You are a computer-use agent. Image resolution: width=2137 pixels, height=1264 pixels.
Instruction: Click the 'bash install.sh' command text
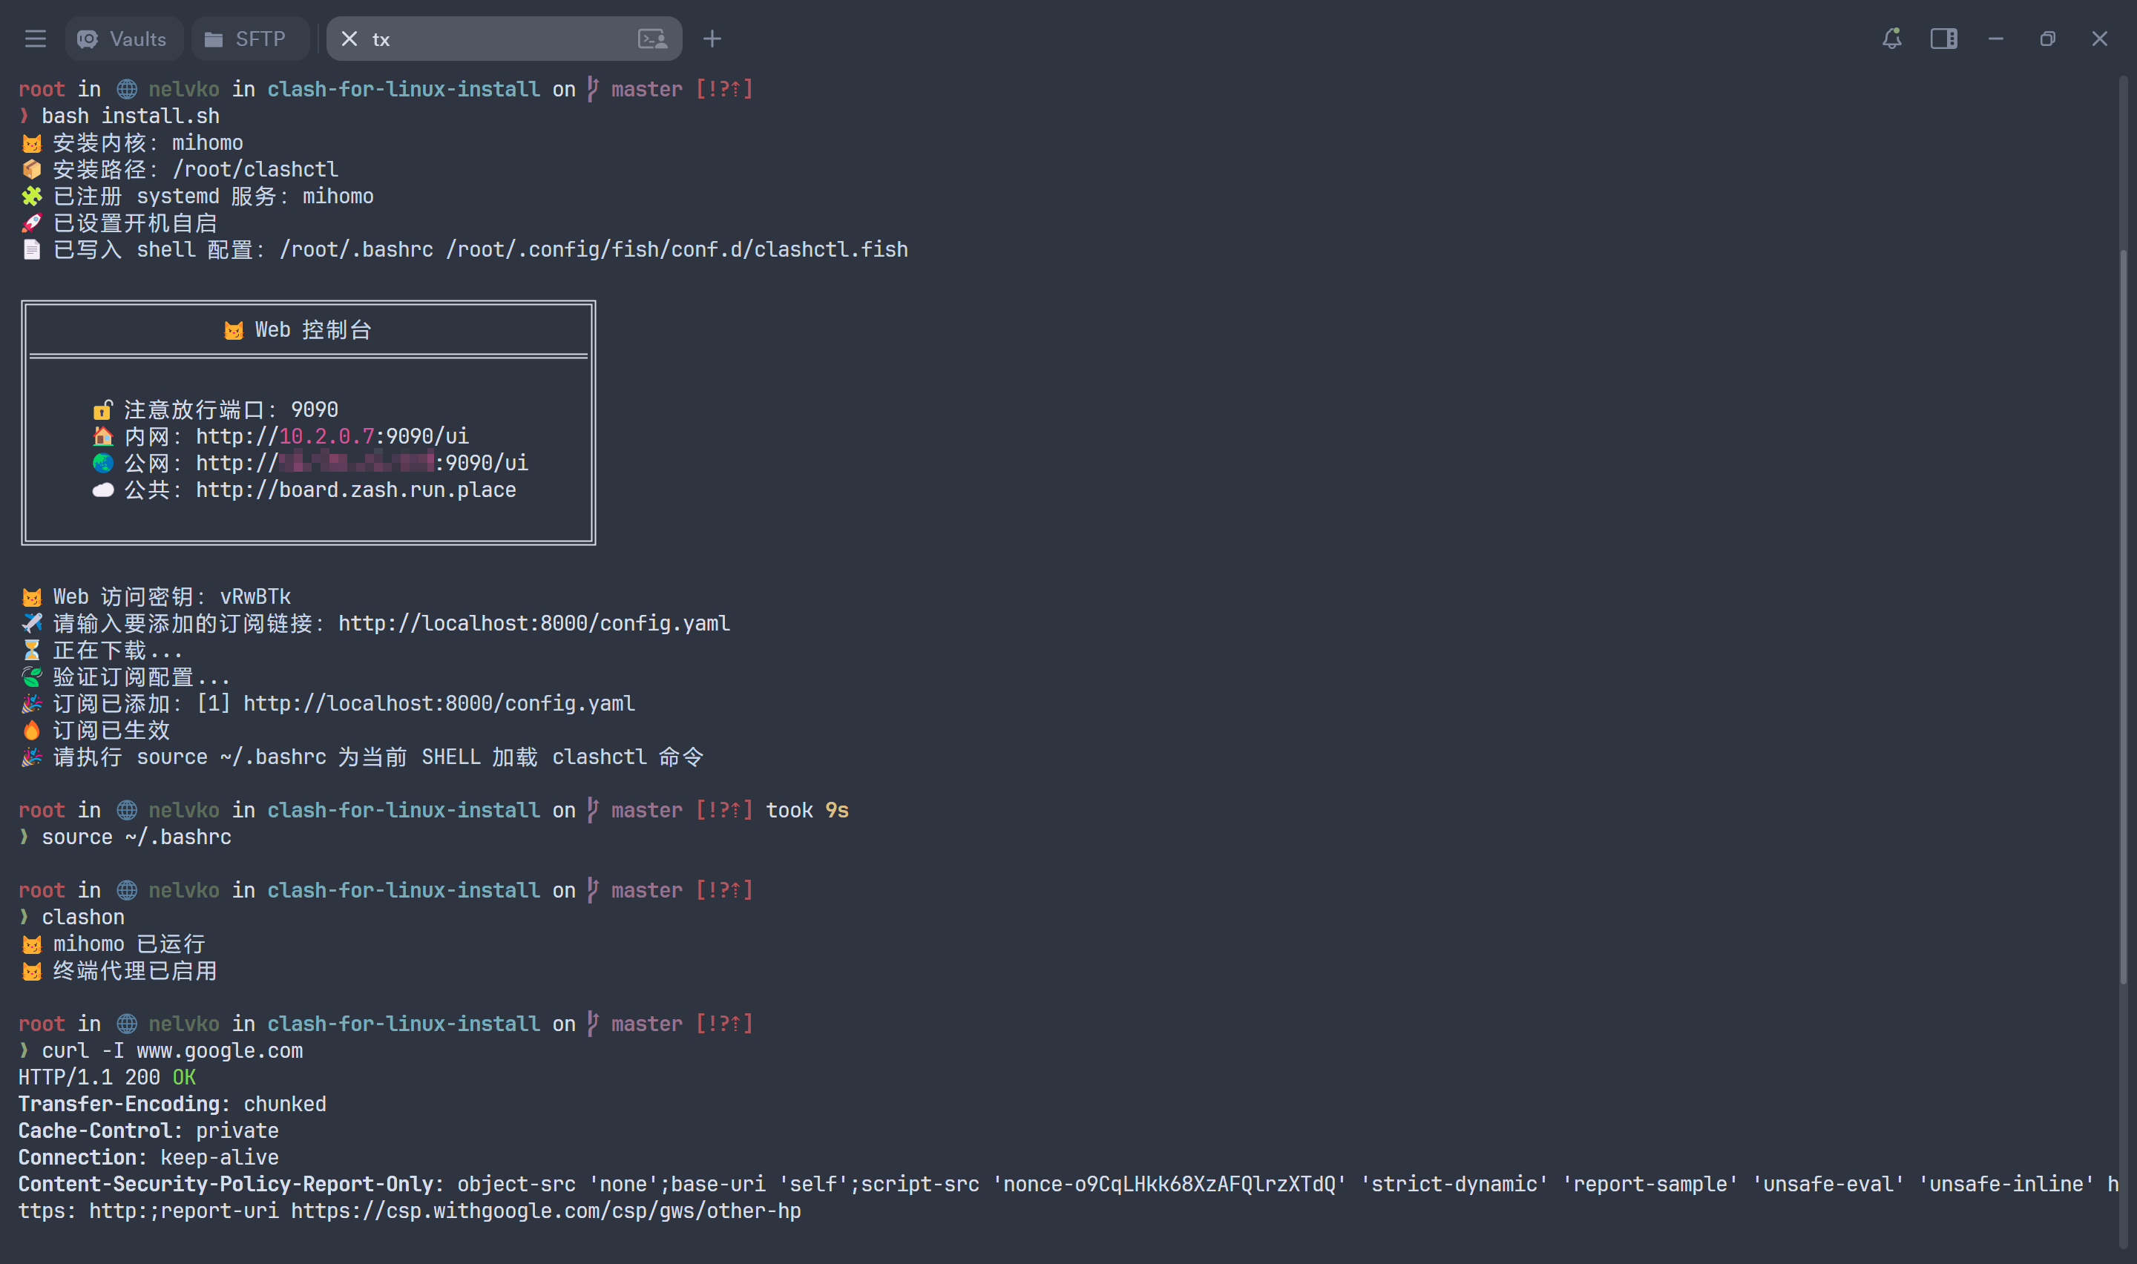point(131,116)
